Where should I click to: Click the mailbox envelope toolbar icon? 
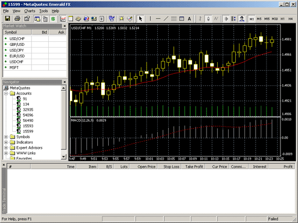(x=94, y=19)
